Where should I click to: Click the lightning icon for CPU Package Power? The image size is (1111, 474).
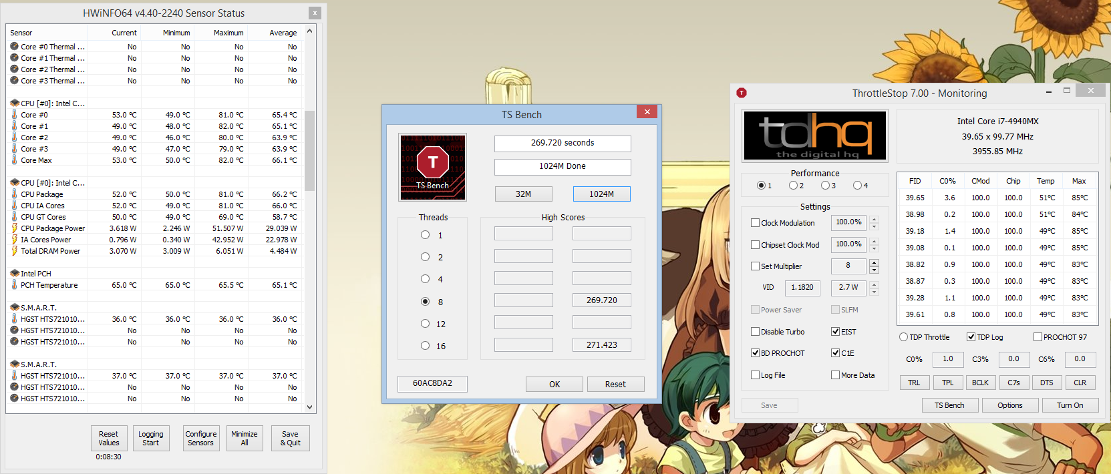14,228
